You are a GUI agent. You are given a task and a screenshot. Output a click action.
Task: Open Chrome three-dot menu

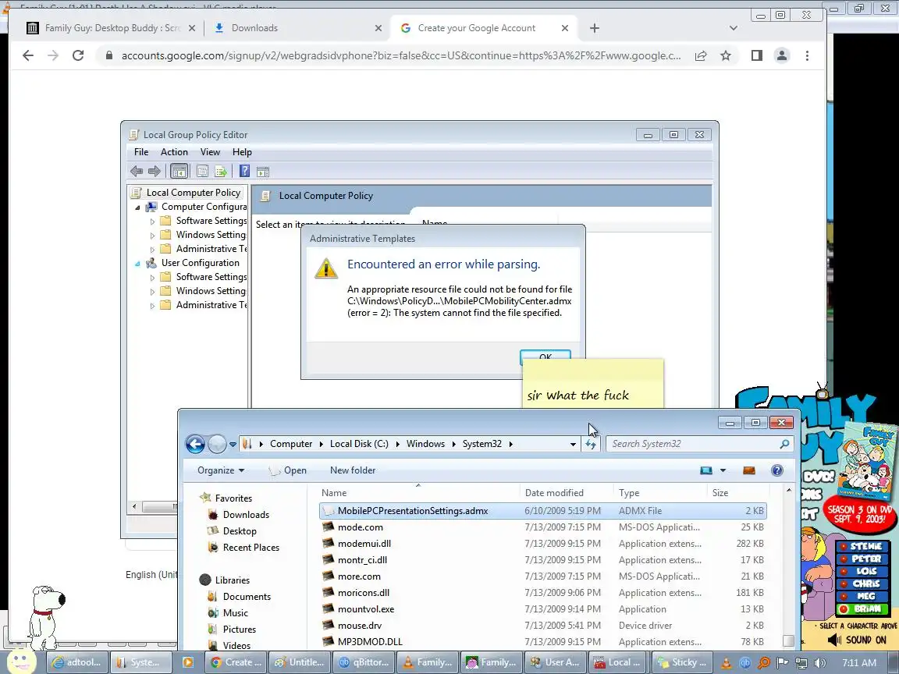click(x=807, y=55)
